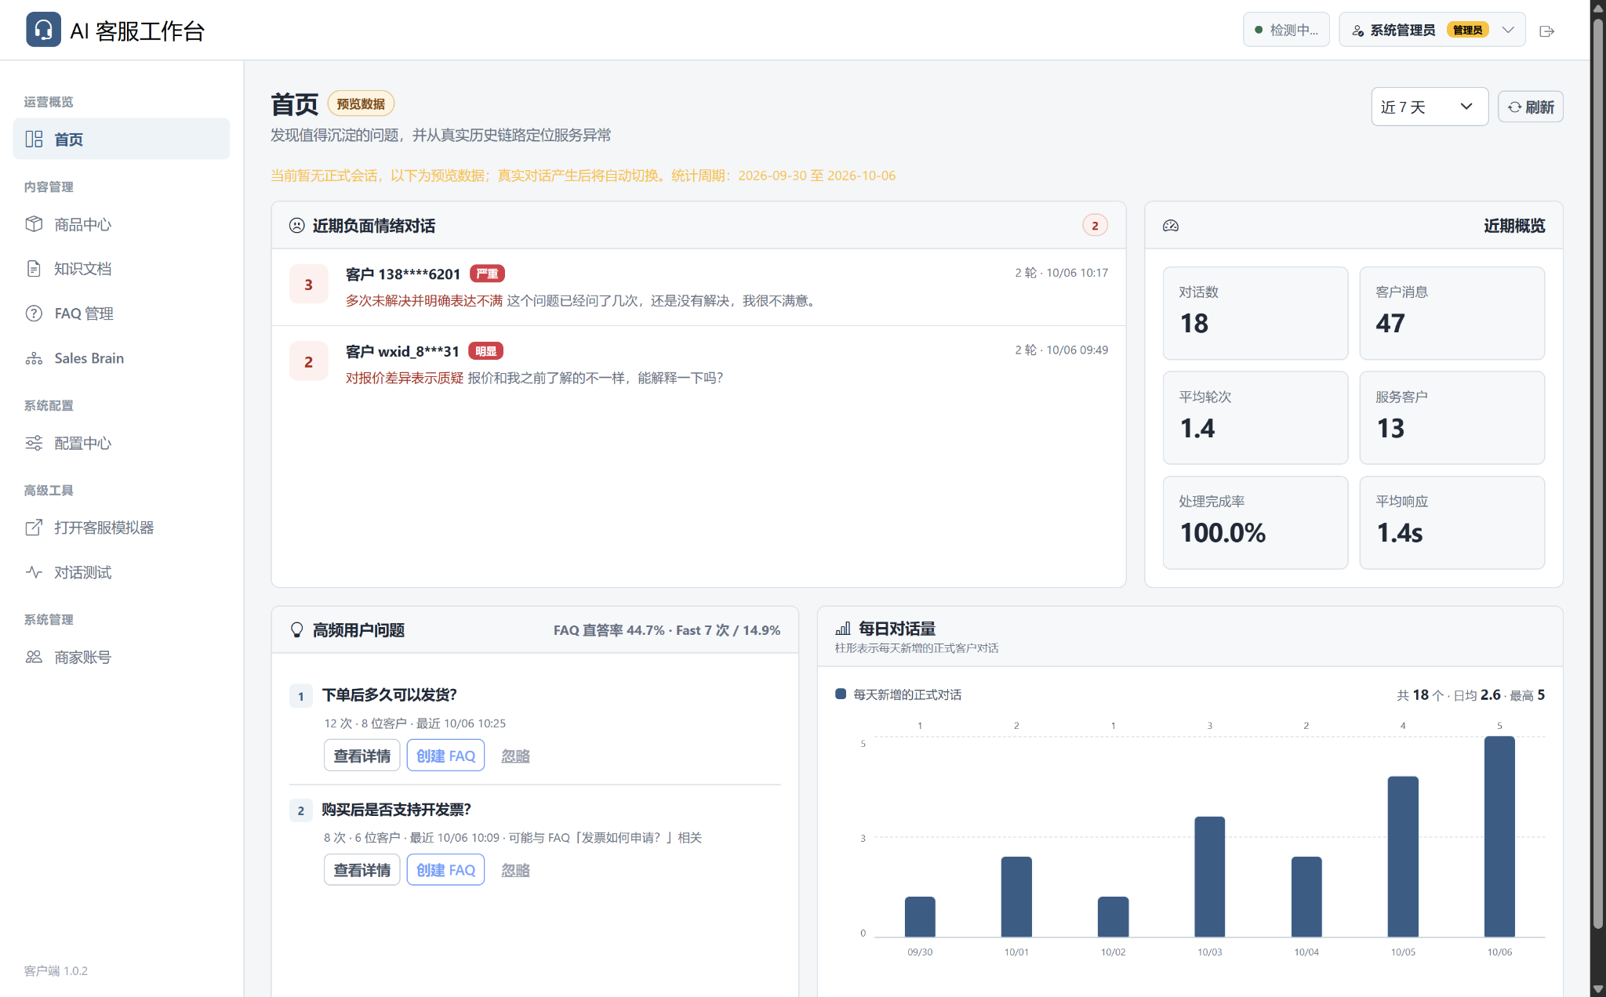Click the 知识文档 document icon
The height and width of the screenshot is (997, 1606).
[x=34, y=269]
